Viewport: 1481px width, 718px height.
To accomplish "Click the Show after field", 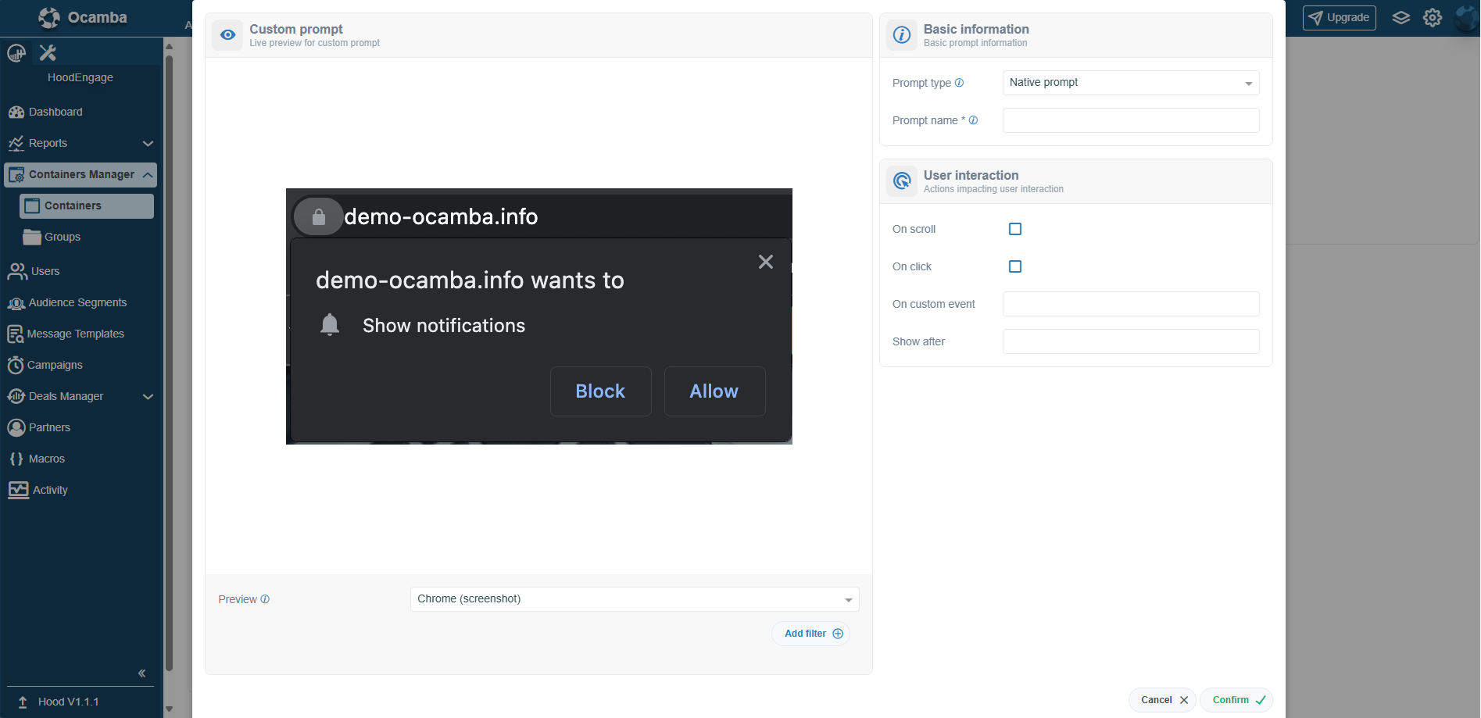I will coord(1131,341).
